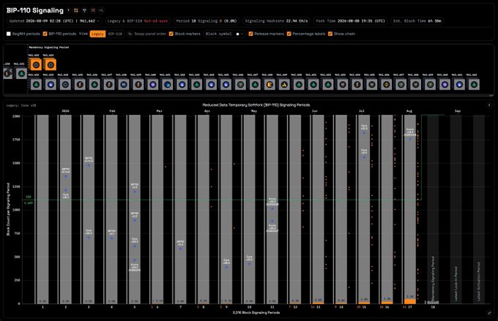Open block 961,635 in the legacy chain
Viewport: 498px width, 321px height.
click(80, 85)
